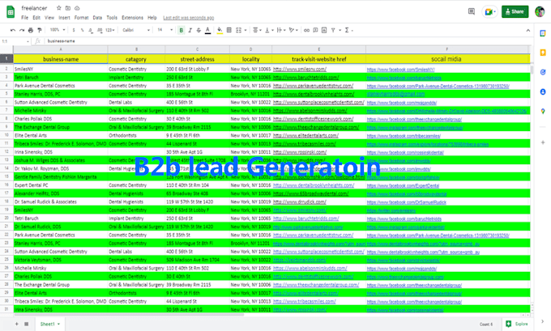Decrease decimal places

click(91, 30)
